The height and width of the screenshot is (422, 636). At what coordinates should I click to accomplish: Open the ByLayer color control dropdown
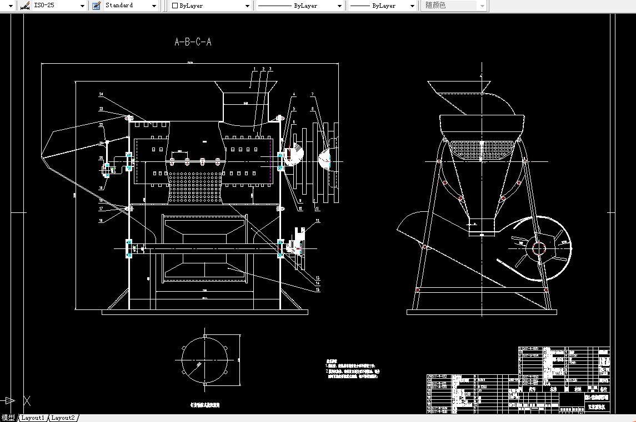click(x=247, y=6)
